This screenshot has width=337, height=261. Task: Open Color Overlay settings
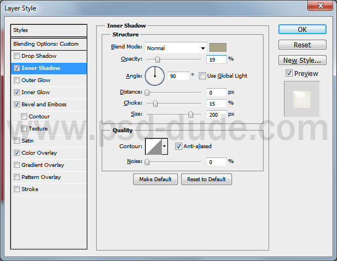pyautogui.click(x=39, y=153)
